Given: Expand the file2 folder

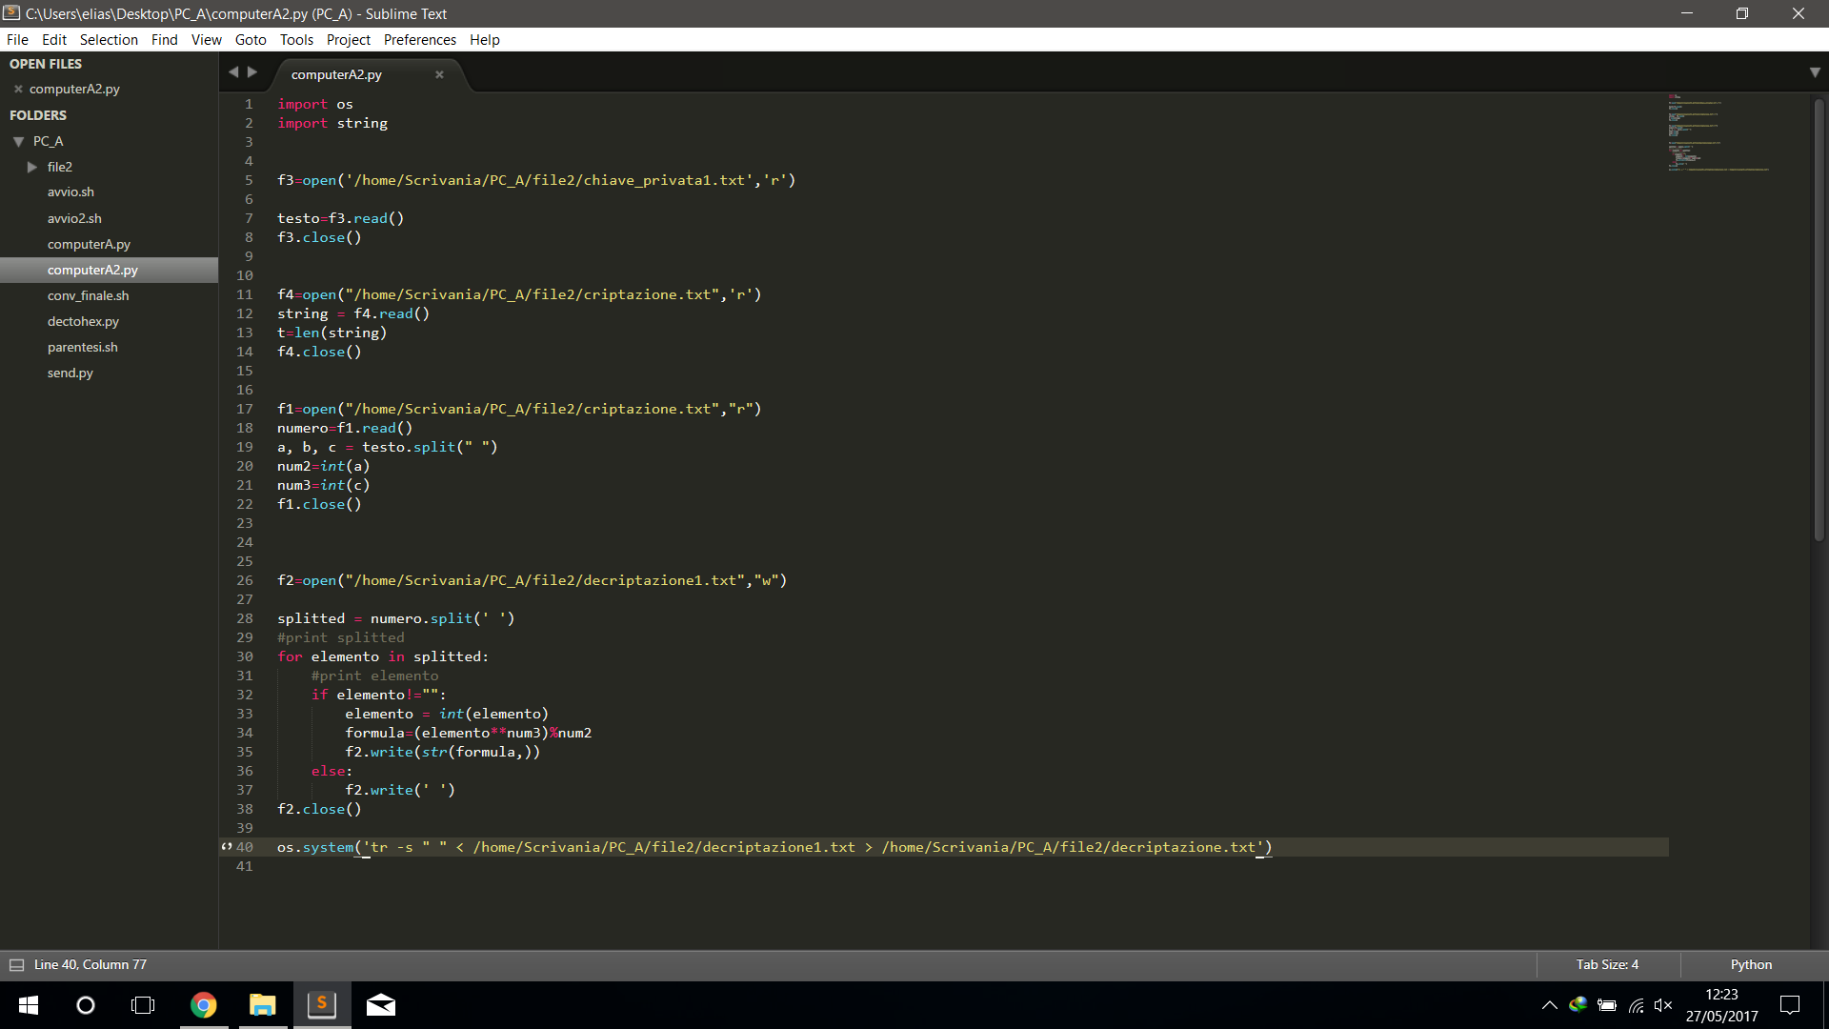Looking at the screenshot, I should [x=32, y=167].
